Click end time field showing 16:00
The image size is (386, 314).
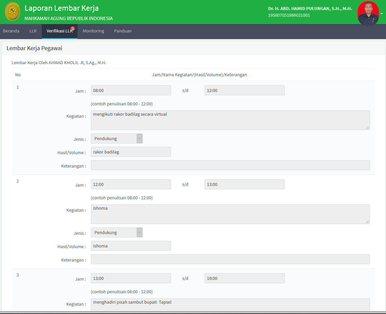[244, 278]
